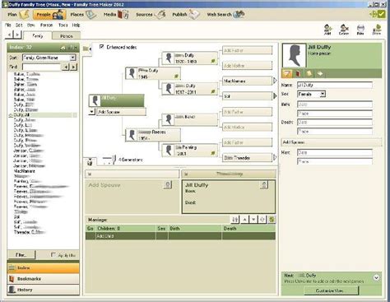Screen dimensions: 390x302
Task: Open the Sort dropdown in Index panel
Action: (72, 58)
